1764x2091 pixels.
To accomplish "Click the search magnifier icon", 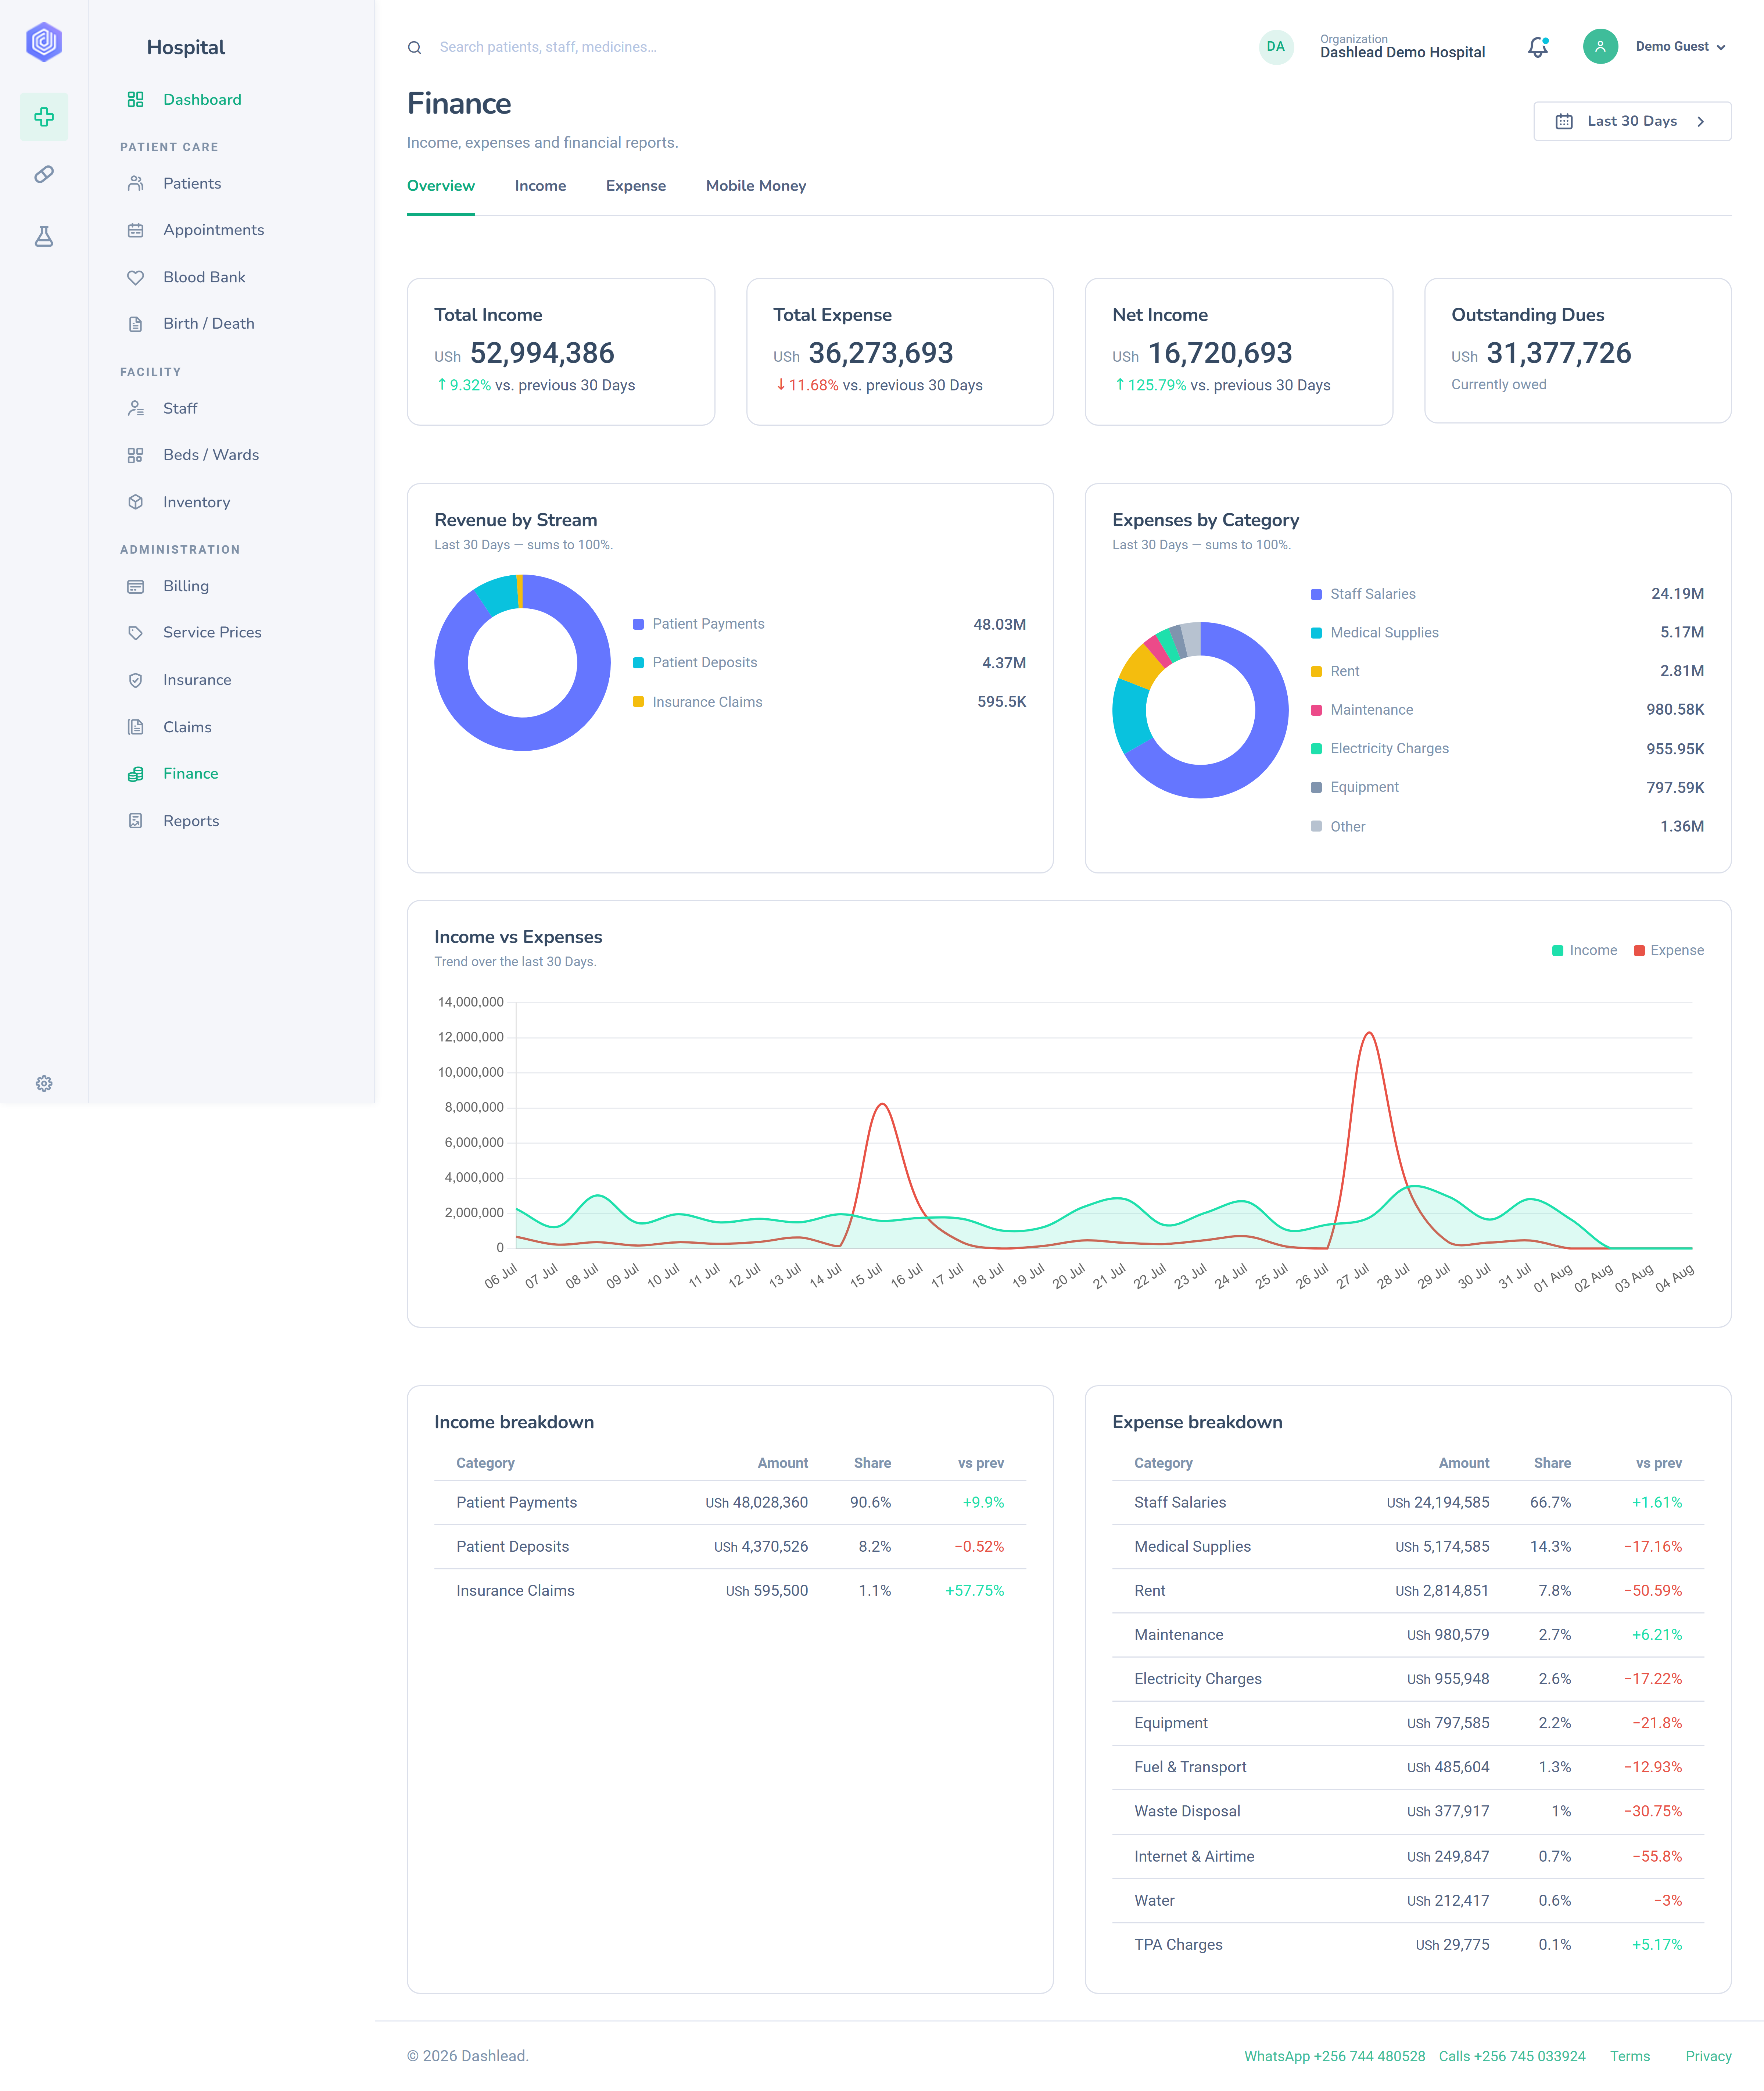I will tap(414, 47).
